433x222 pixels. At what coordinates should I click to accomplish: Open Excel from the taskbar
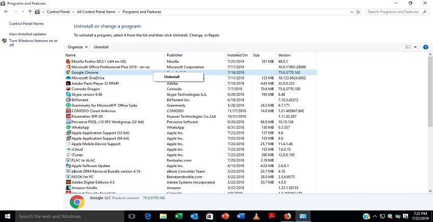179,216
